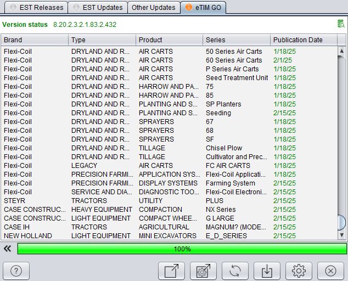Screen dimensions: 348x281
Task: Select the Farming System row
Action: [x=169, y=183]
